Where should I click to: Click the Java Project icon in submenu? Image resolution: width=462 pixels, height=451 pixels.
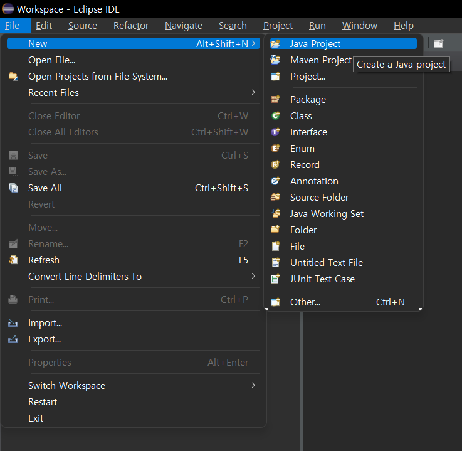(x=275, y=44)
